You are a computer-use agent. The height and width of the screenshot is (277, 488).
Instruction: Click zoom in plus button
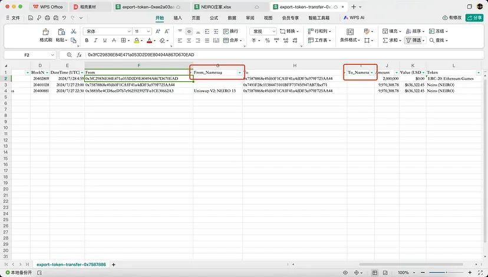click(x=470, y=273)
